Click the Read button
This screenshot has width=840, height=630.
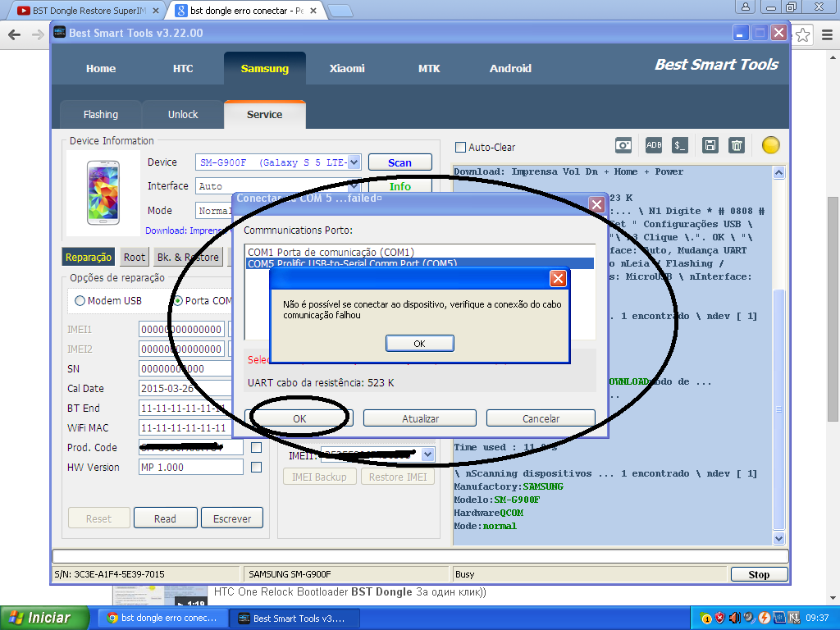pyautogui.click(x=165, y=518)
